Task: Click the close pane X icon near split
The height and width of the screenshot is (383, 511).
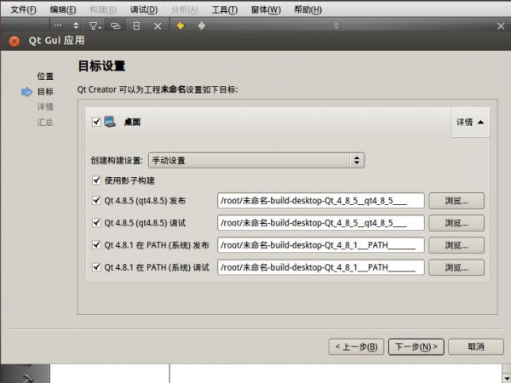Action: (158, 26)
